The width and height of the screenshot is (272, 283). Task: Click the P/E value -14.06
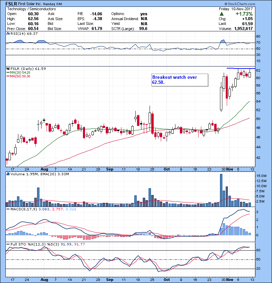pyautogui.click(x=96, y=14)
